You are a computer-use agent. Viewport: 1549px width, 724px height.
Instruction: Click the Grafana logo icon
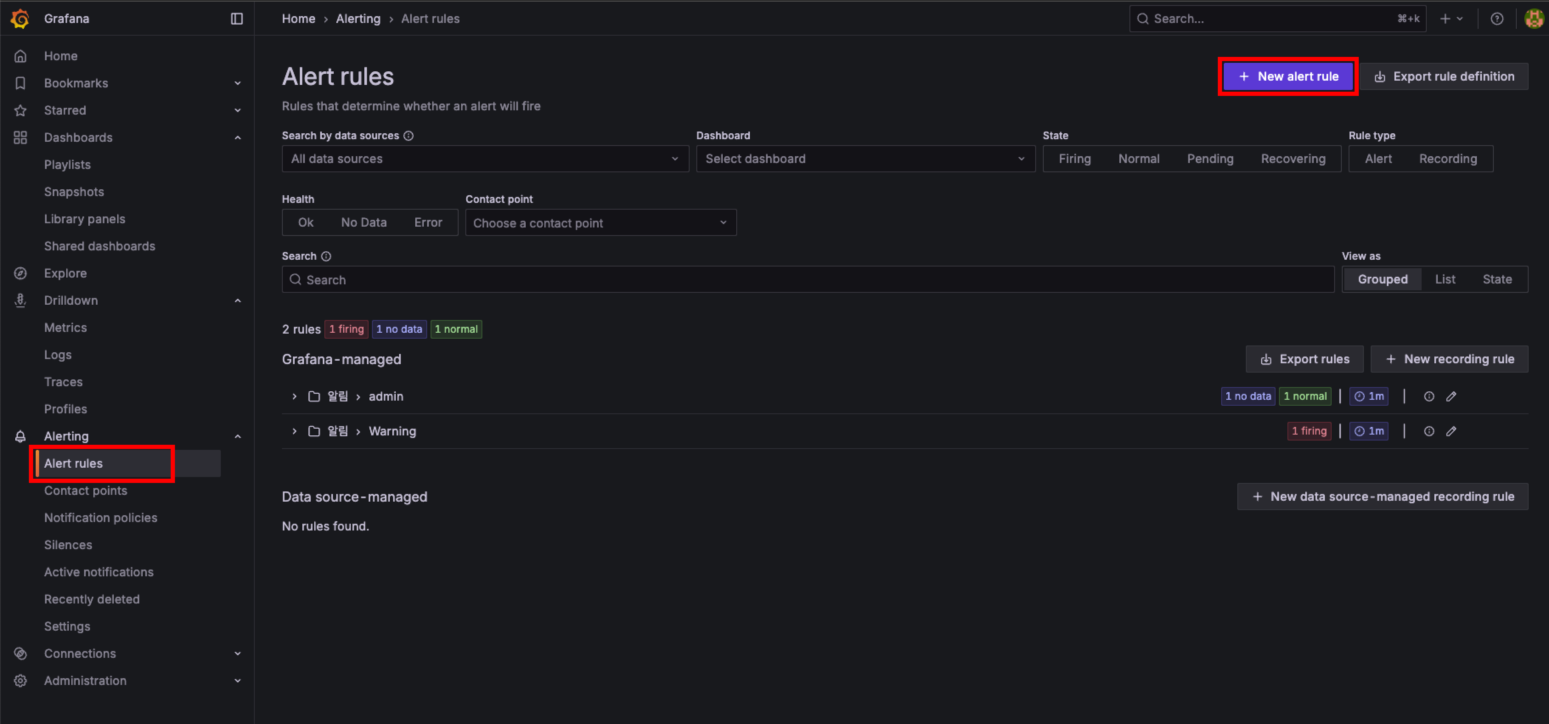[x=20, y=19]
